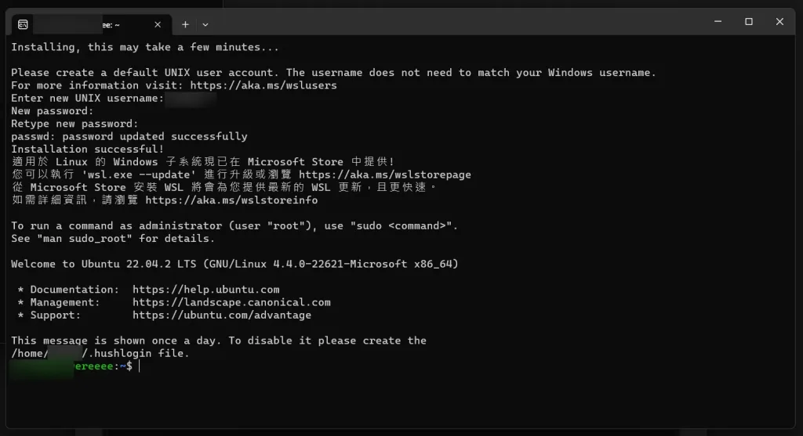Screen dimensions: 803x436
Task: Open the ubuntu.com/advantage support link
Action: [222, 315]
